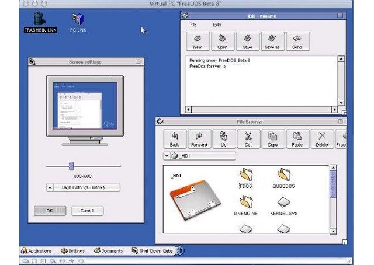Click the File Browser title bar button
This screenshot has height=265, width=374.
(340, 121)
